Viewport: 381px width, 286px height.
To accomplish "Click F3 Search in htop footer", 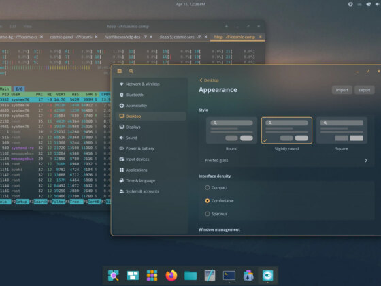I will 40,202.
